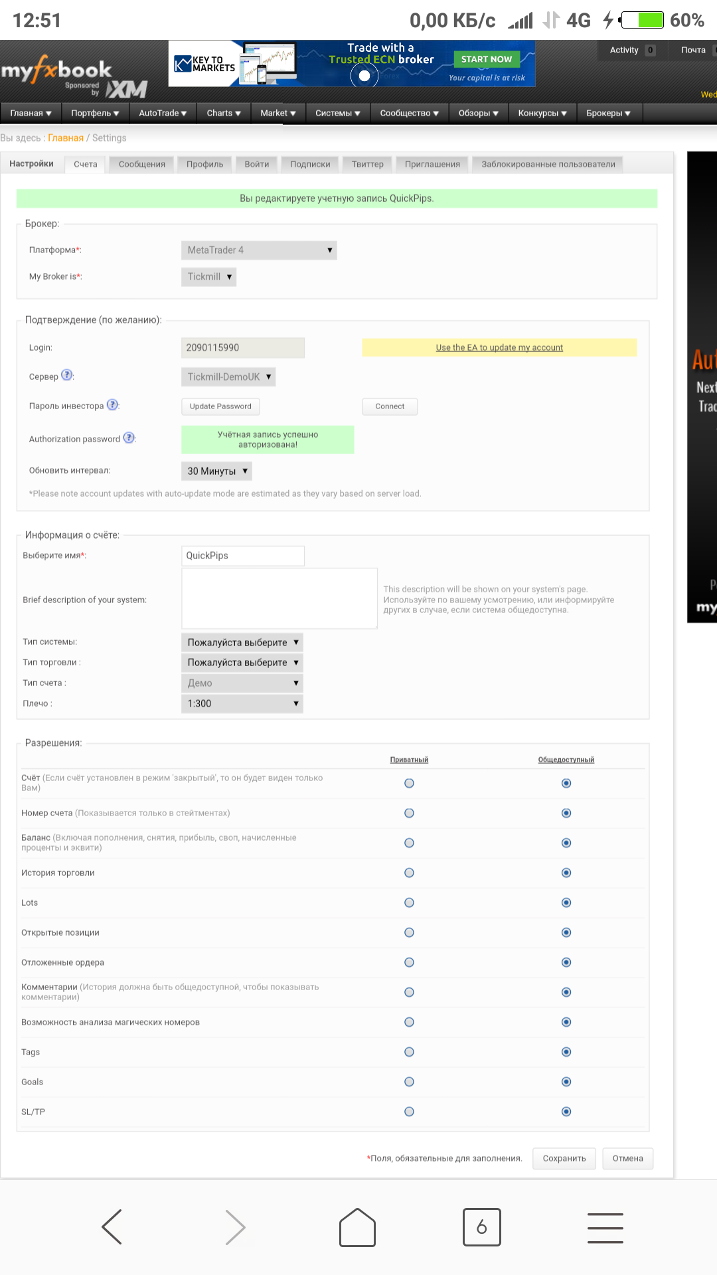Tap the browser home icon
This screenshot has width=717, height=1275.
(358, 1227)
